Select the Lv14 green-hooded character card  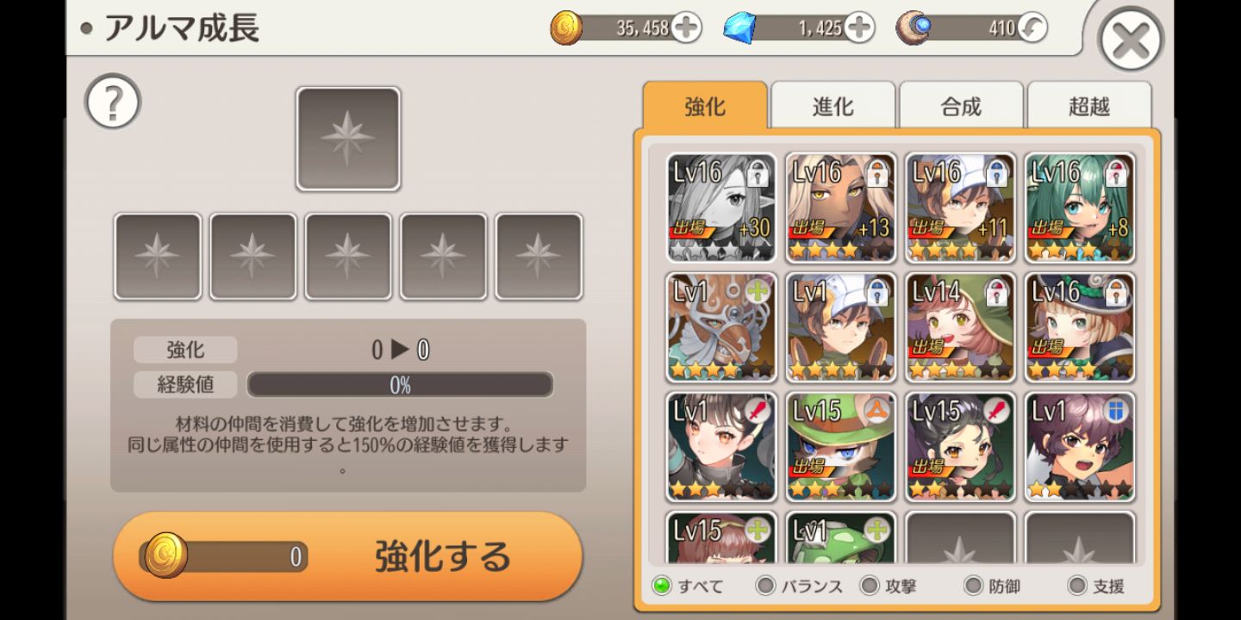[x=960, y=327]
